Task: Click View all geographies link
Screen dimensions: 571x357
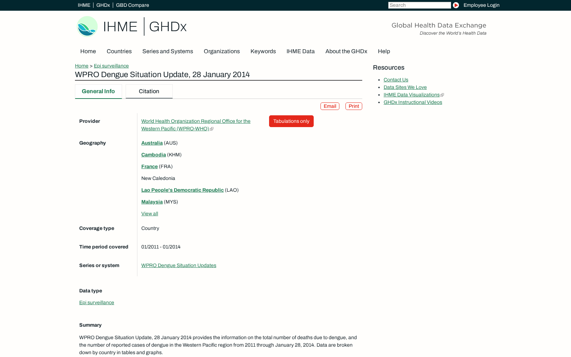Action: pyautogui.click(x=150, y=213)
